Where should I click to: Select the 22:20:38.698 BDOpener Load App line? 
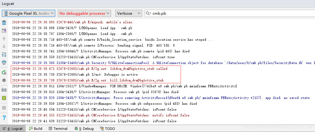coord(72,28)
